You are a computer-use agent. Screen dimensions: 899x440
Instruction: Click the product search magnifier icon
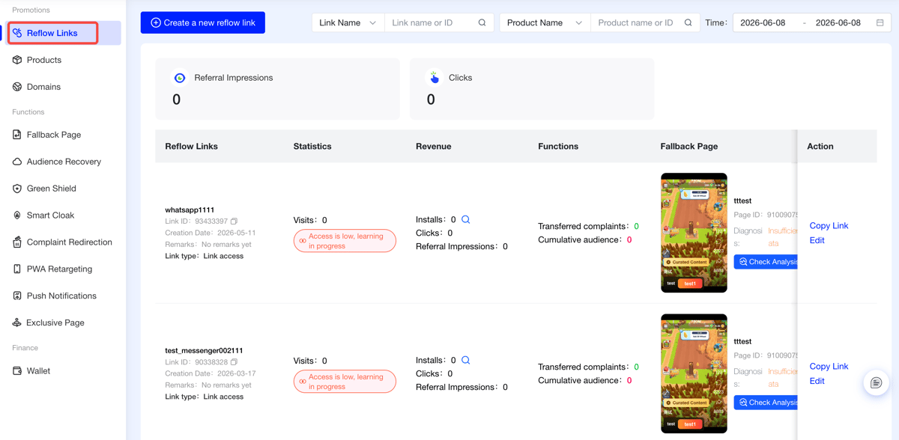(x=688, y=22)
